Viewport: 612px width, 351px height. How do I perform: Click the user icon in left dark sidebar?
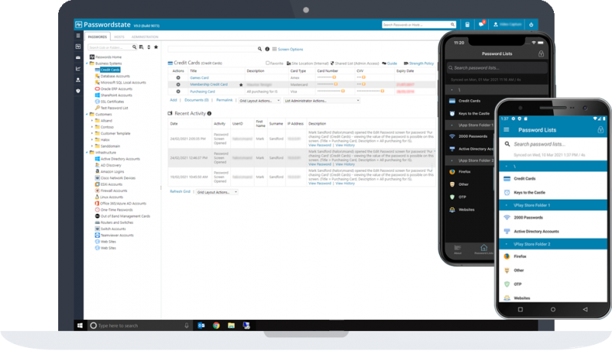click(x=78, y=80)
